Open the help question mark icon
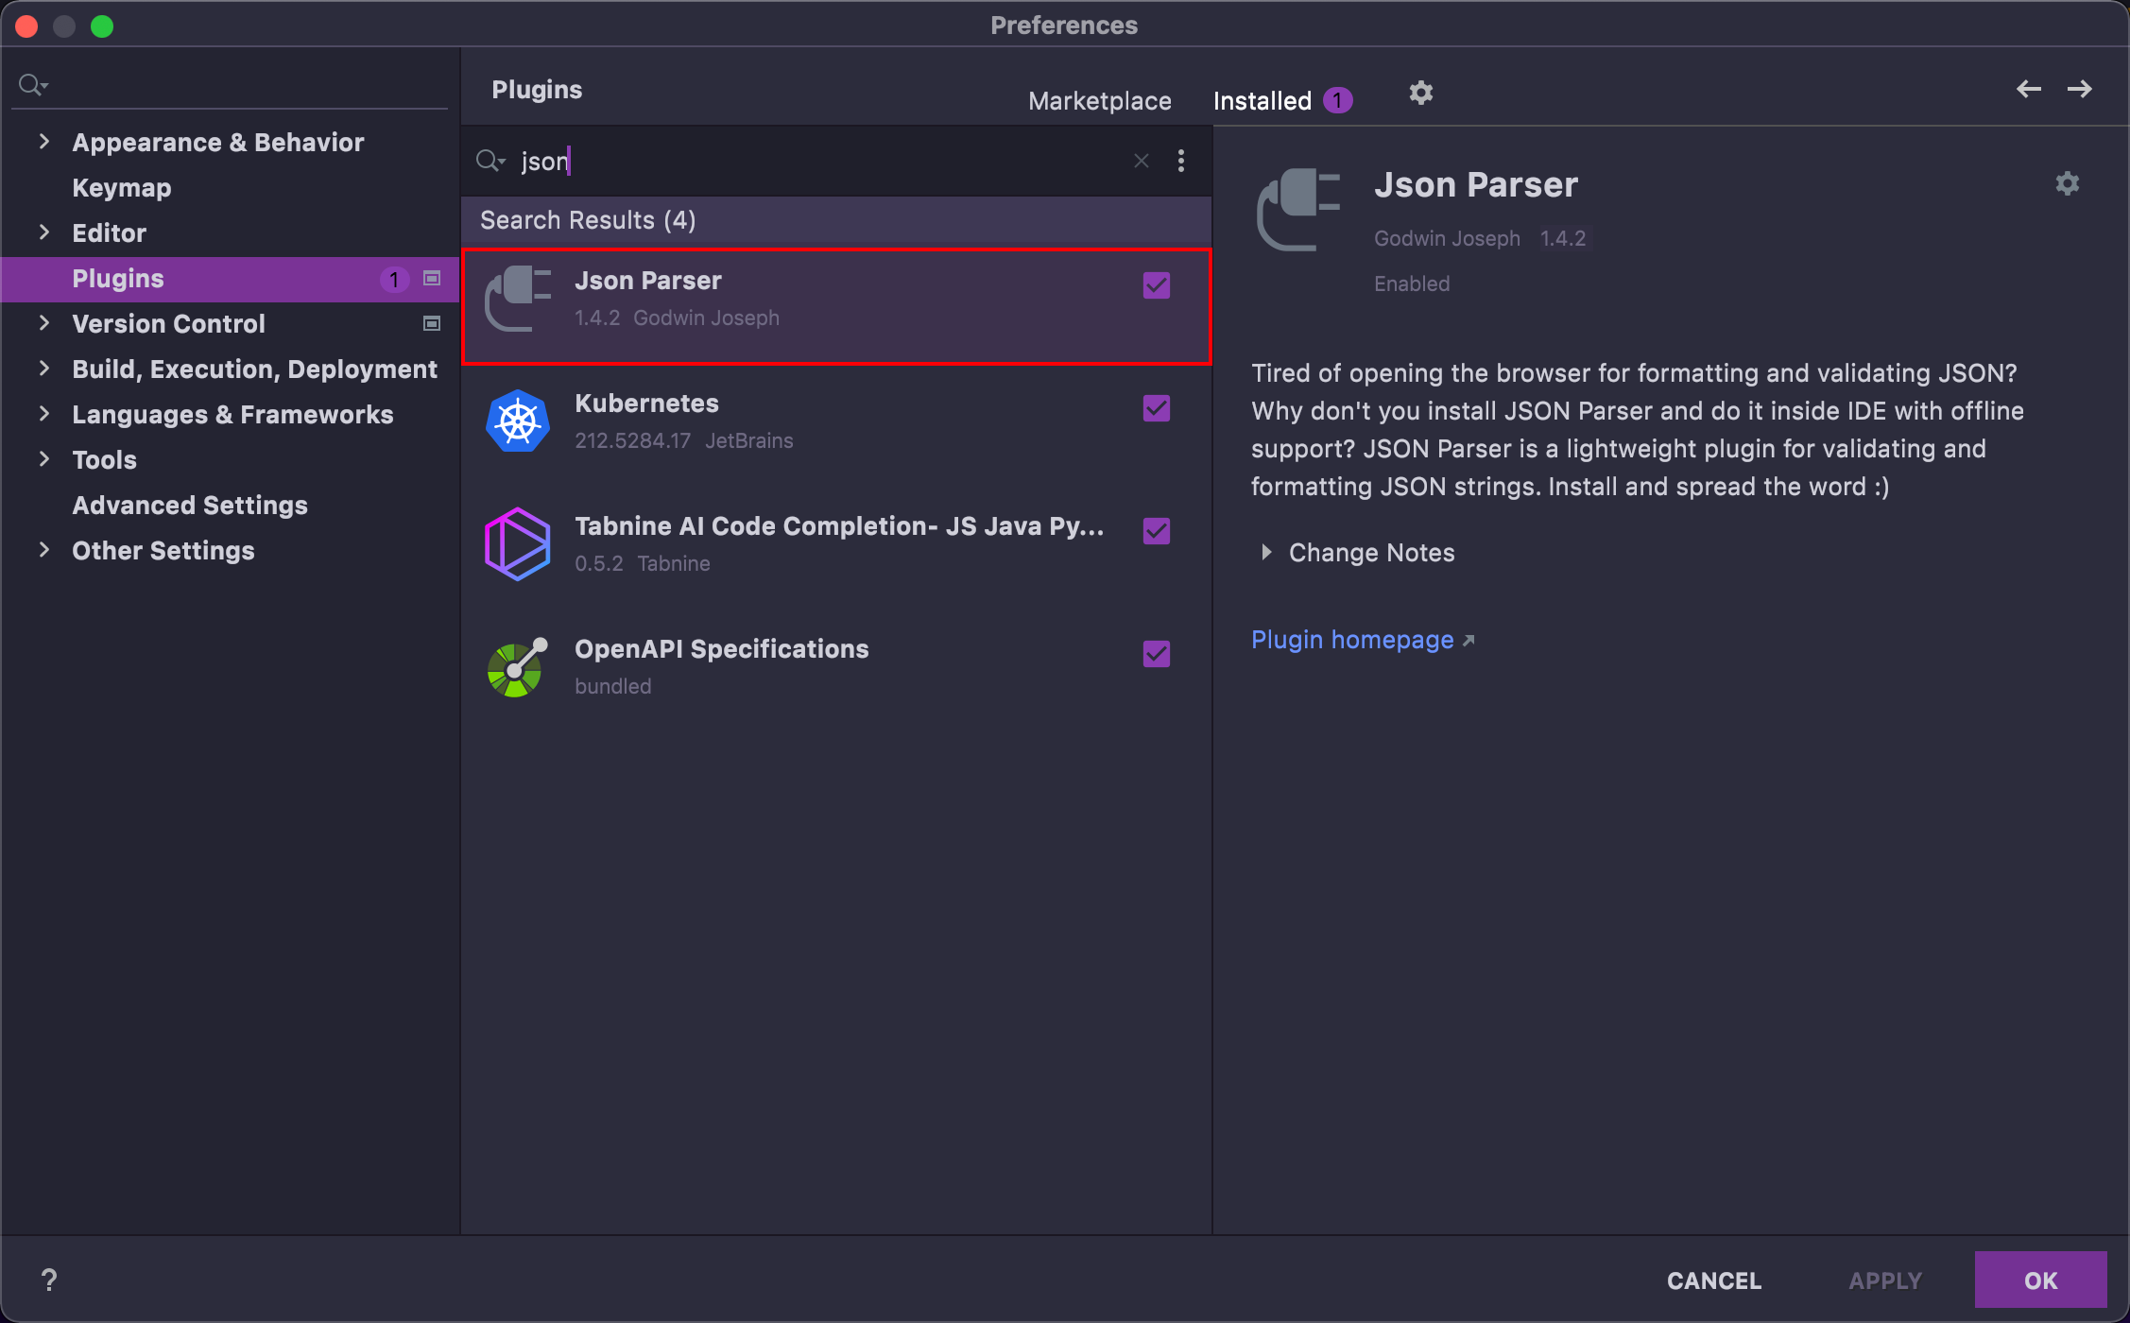 point(49,1280)
